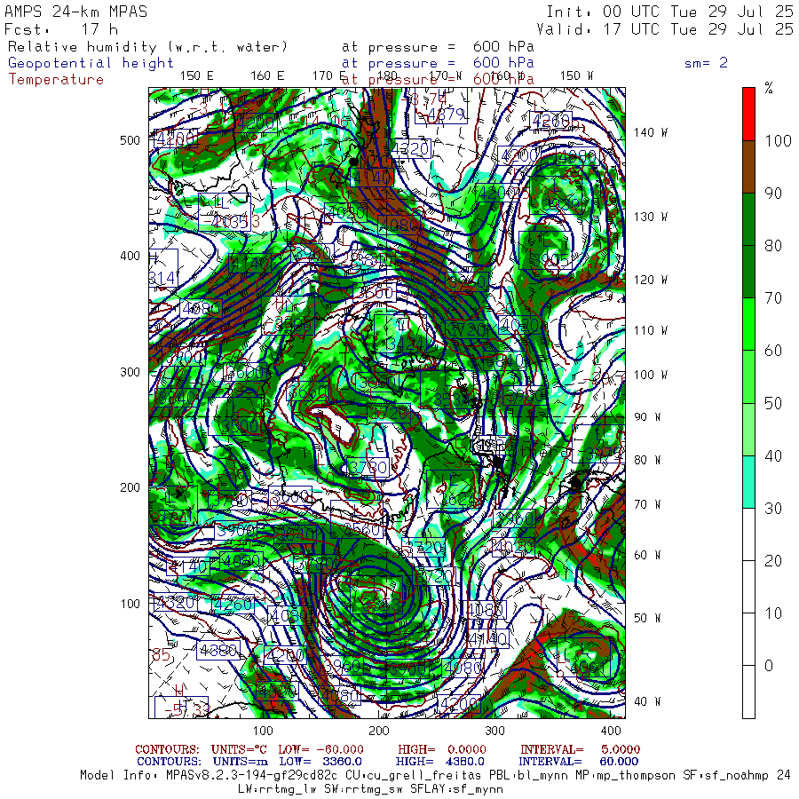Screen dimensions: 799x799
Task: Click the '140 W' longitude label
Action: 650,132
